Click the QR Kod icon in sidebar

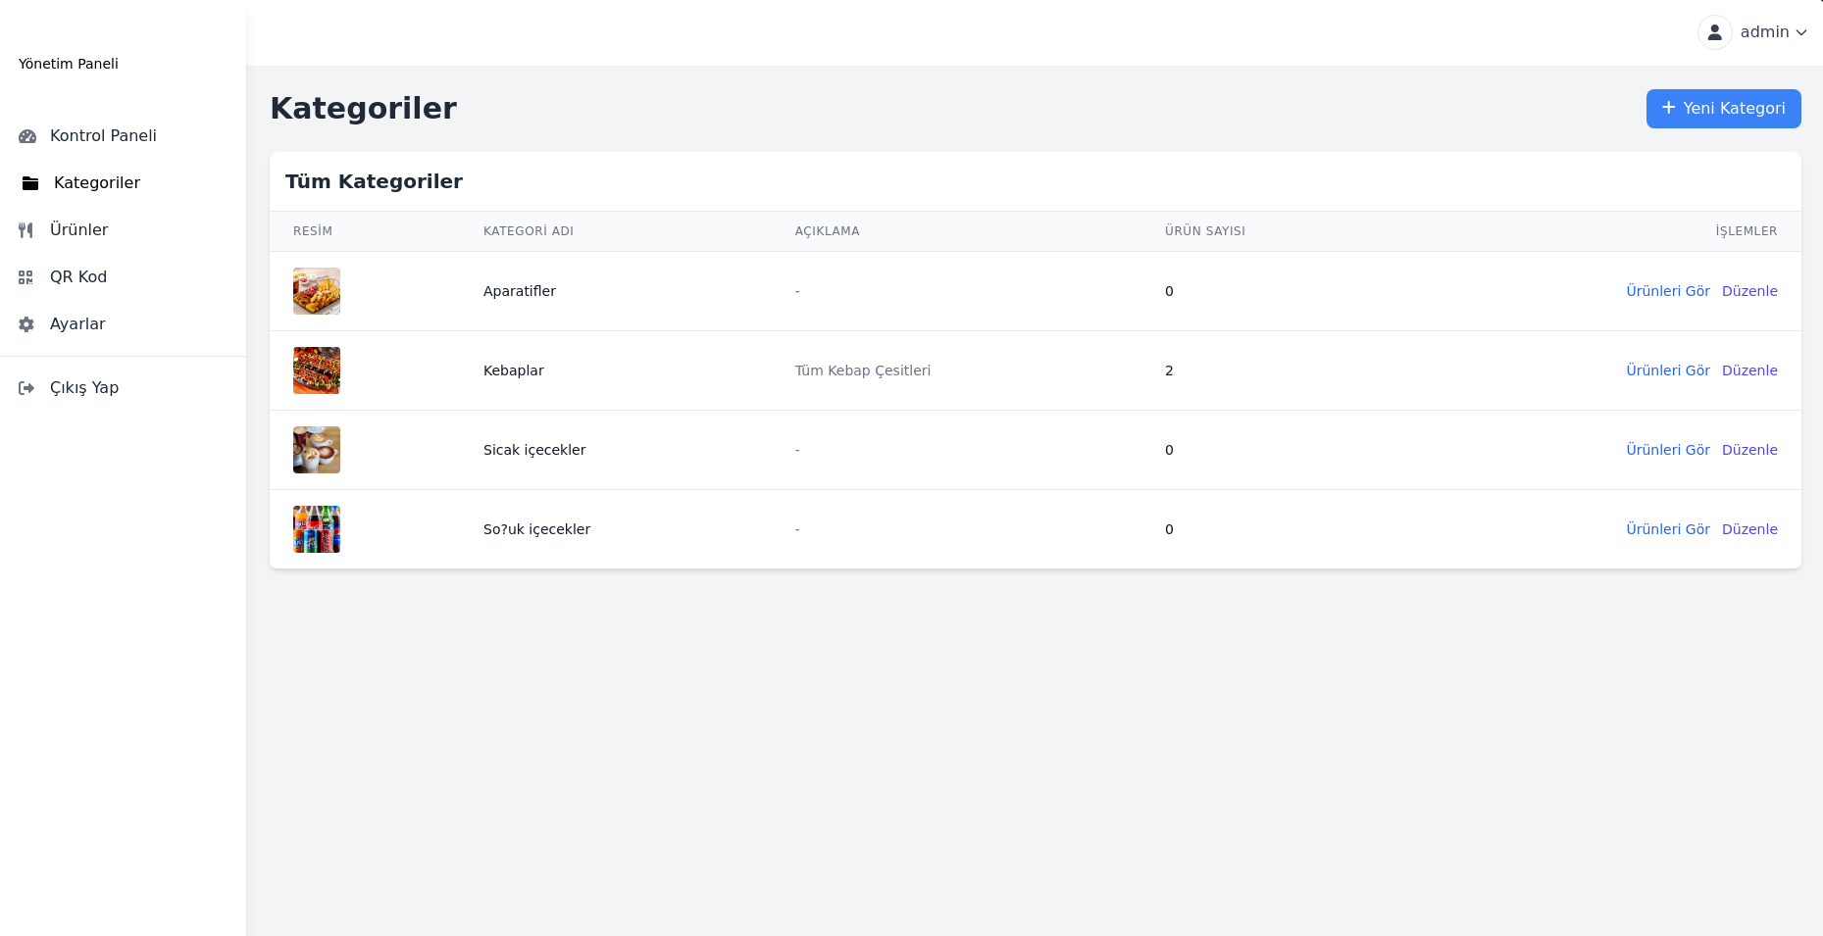pos(26,277)
